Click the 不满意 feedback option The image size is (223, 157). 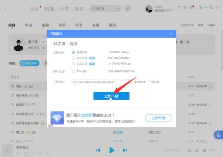(x=211, y=25)
